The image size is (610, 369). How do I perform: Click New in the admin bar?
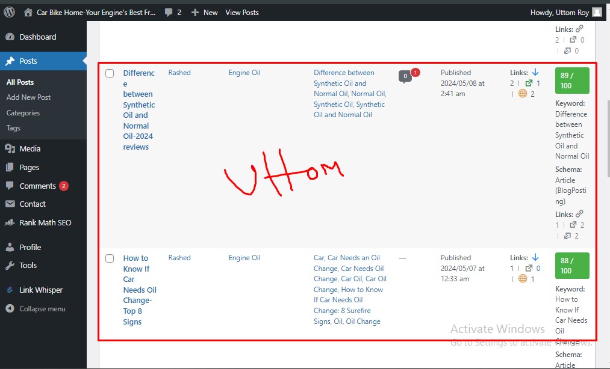(x=211, y=13)
